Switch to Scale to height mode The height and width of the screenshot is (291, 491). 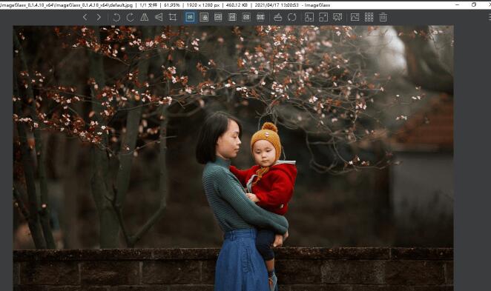tap(232, 17)
